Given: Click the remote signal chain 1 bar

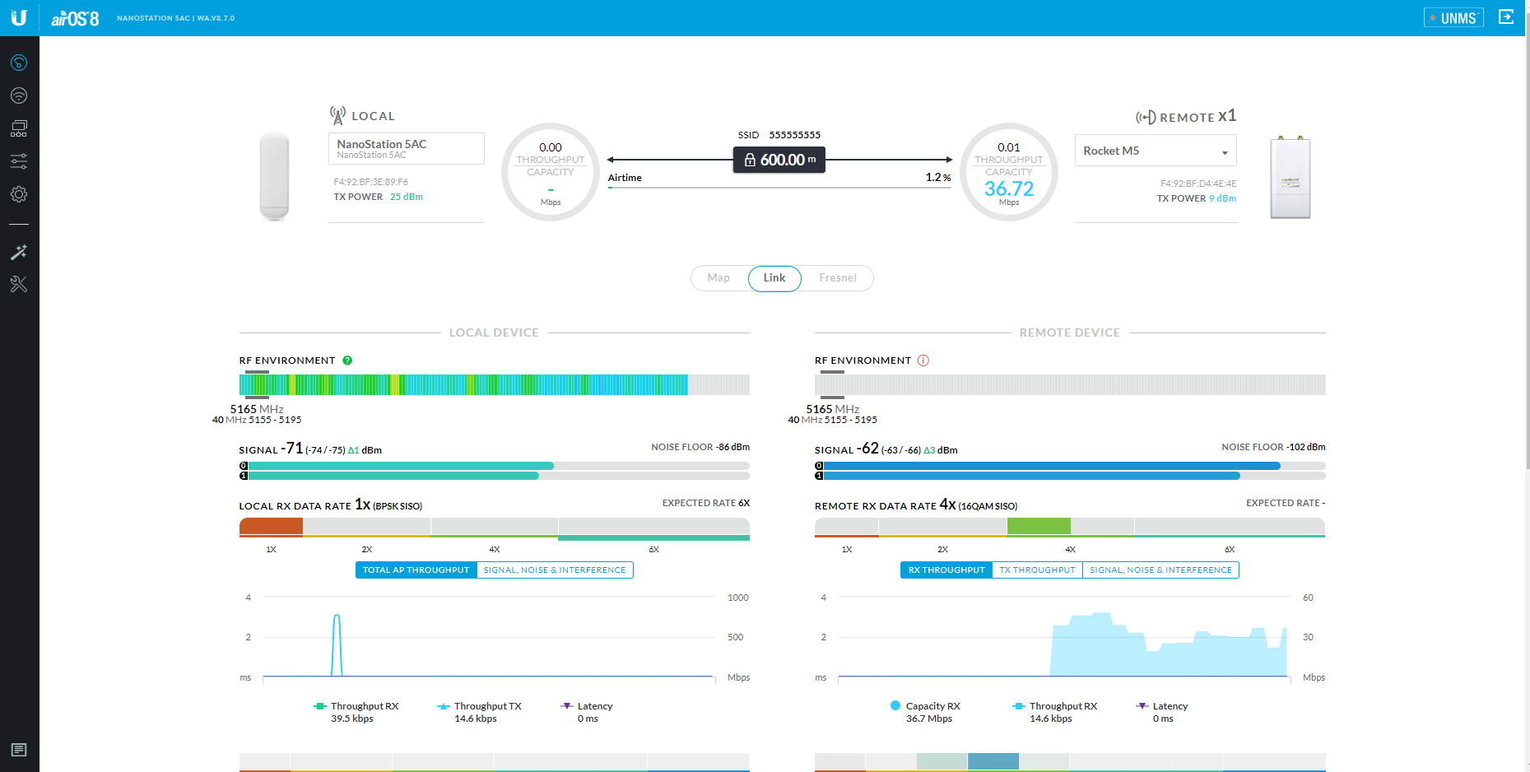Looking at the screenshot, I should pyautogui.click(x=1070, y=476).
